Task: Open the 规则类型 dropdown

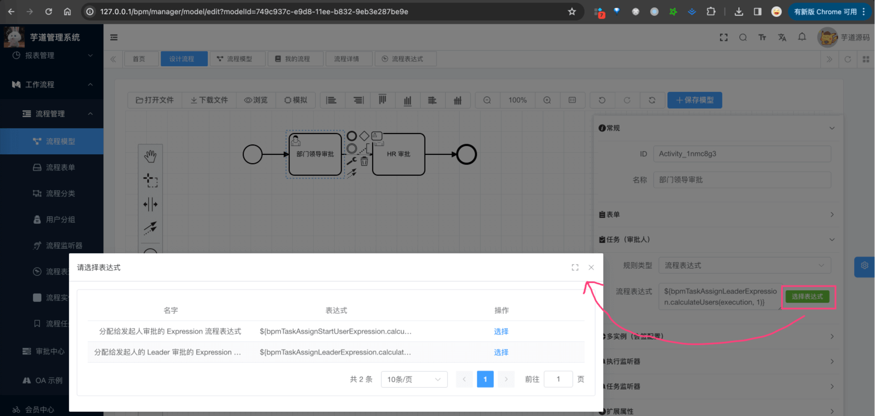Action: click(744, 265)
